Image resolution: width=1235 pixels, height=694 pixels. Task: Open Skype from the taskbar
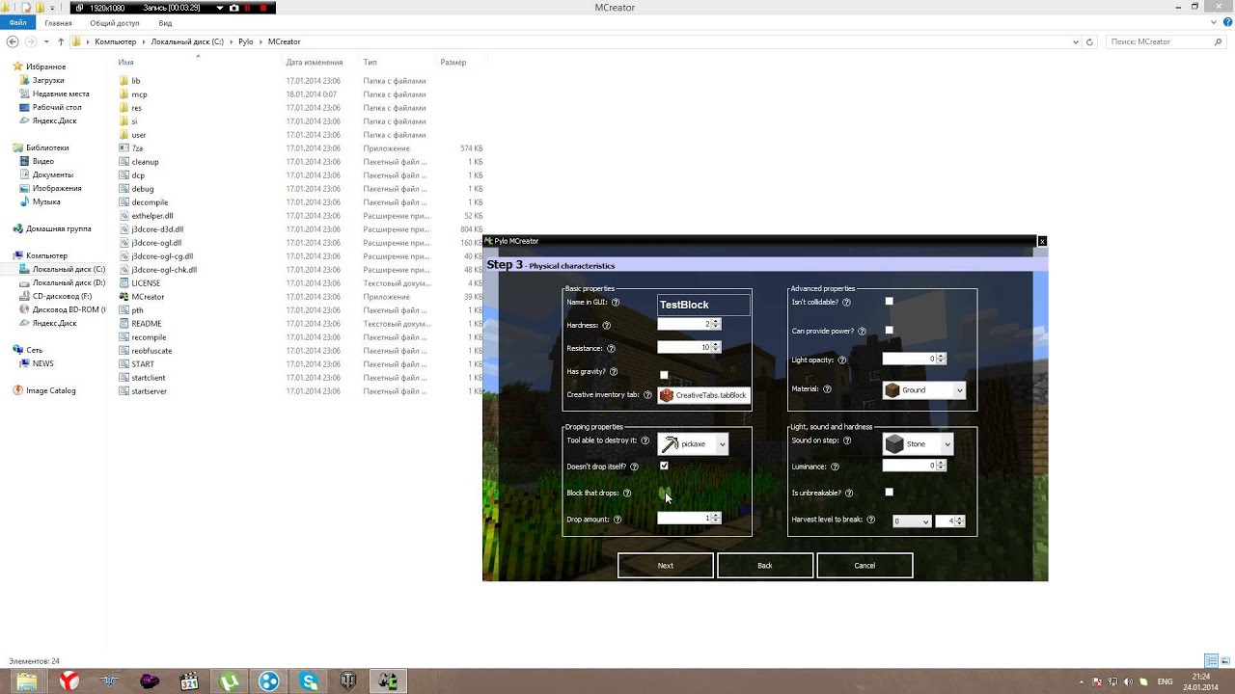click(309, 681)
